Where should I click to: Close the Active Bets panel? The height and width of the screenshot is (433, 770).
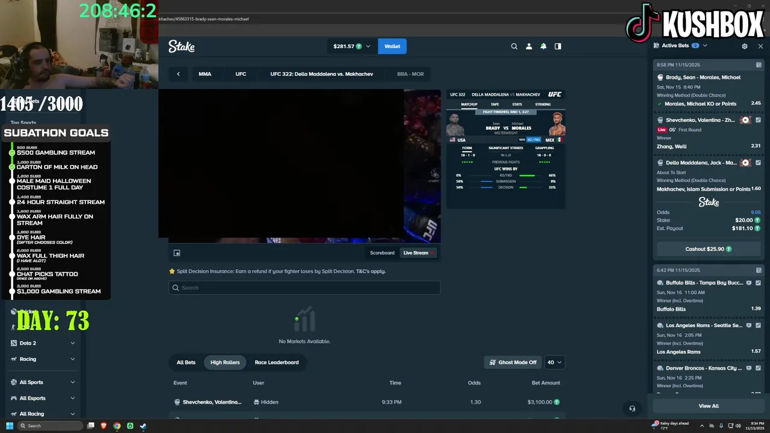coord(760,46)
